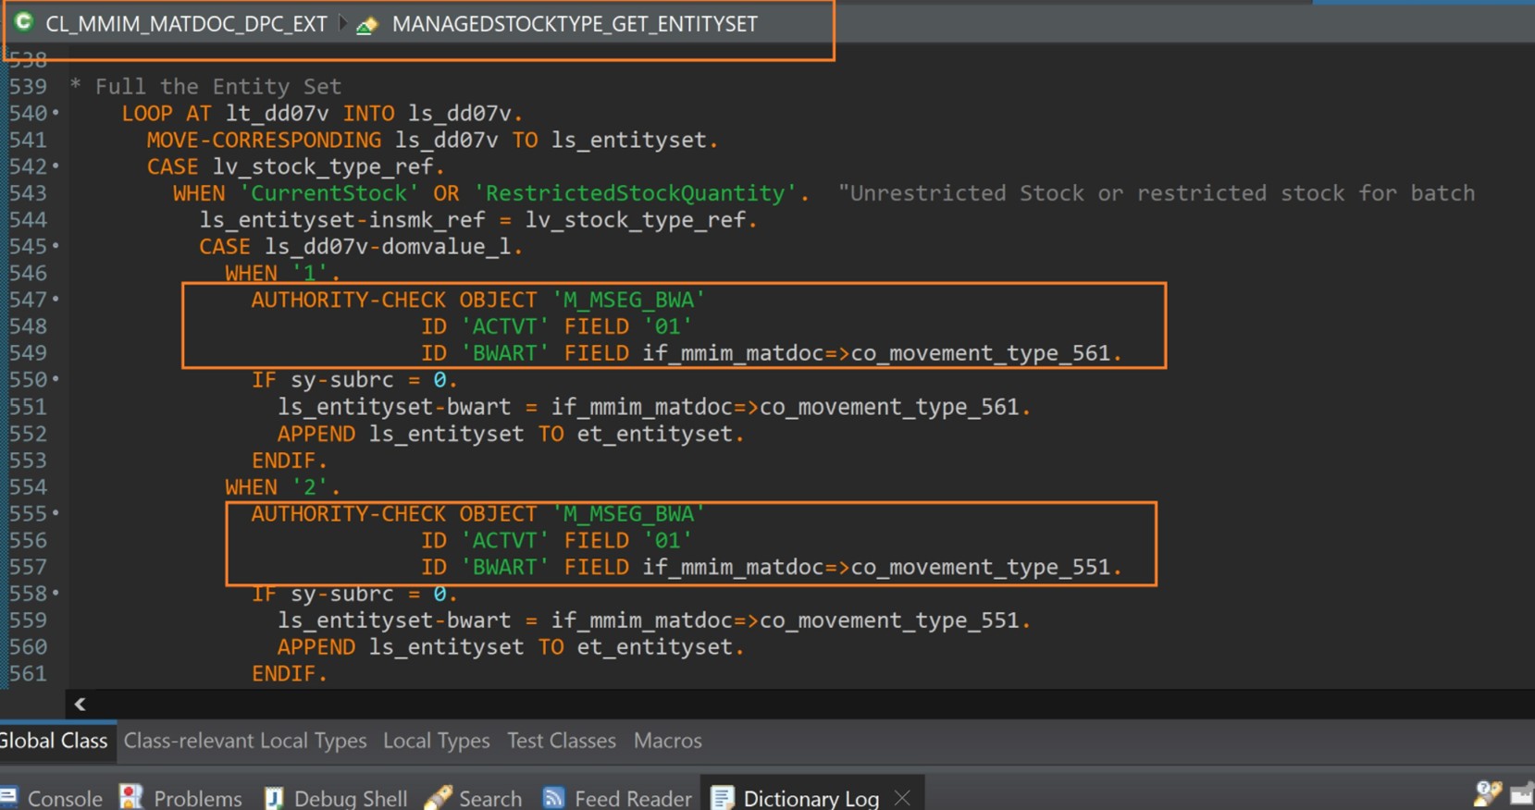Viewport: 1535px width, 810px height.
Task: Close the Dictionary Log view
Action: click(903, 798)
